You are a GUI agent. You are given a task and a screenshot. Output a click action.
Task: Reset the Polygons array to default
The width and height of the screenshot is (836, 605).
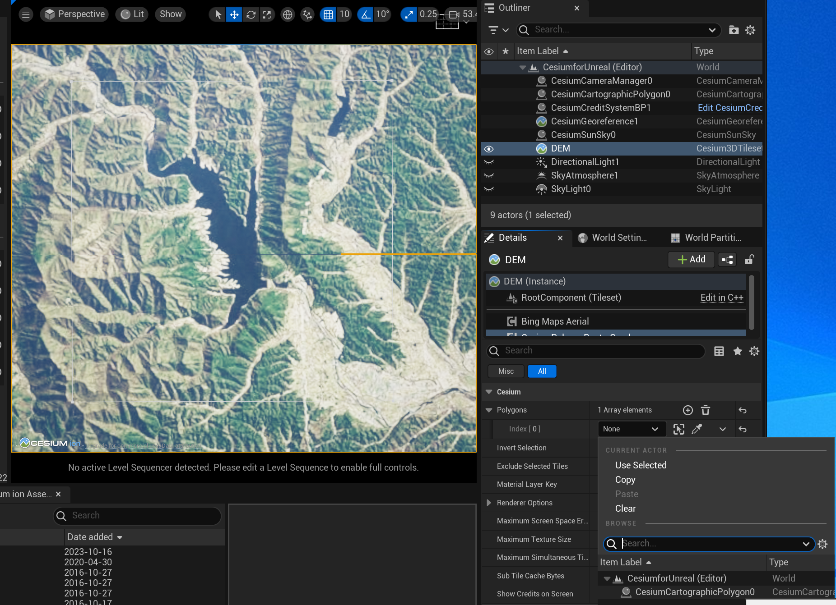(x=743, y=410)
